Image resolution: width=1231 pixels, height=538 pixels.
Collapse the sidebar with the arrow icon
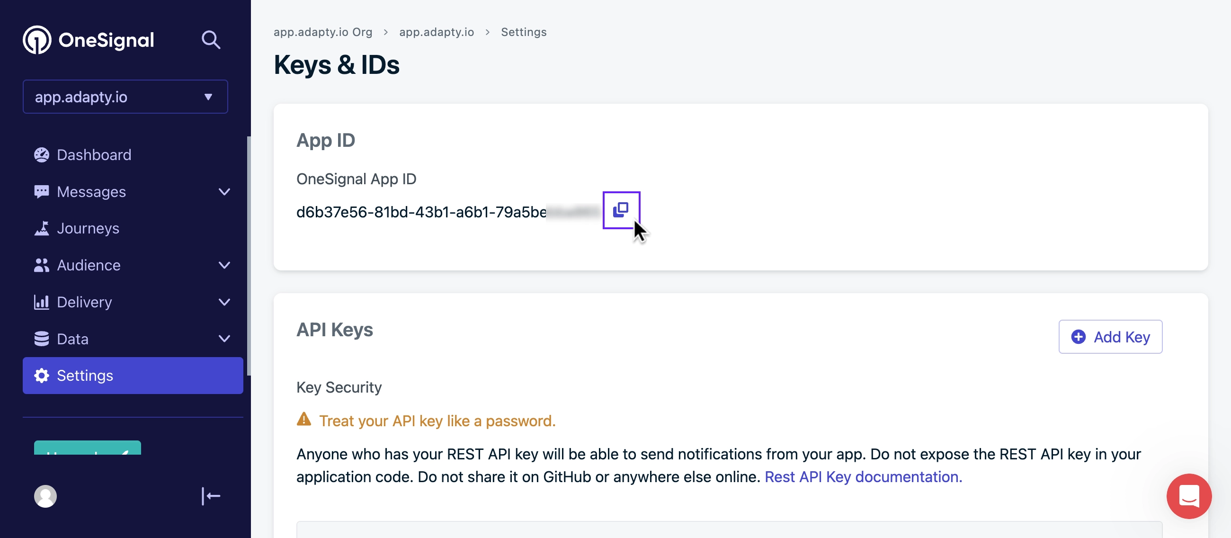point(211,496)
